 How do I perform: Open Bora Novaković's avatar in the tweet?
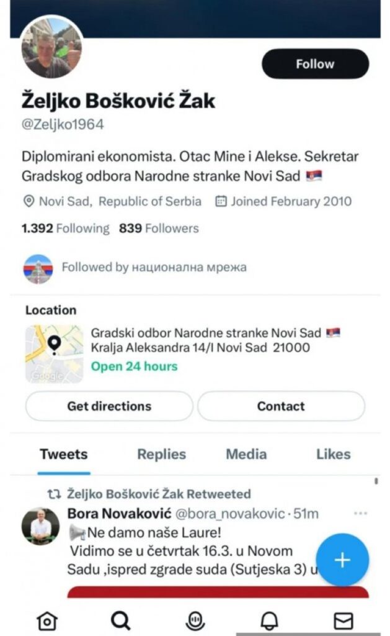(40, 526)
